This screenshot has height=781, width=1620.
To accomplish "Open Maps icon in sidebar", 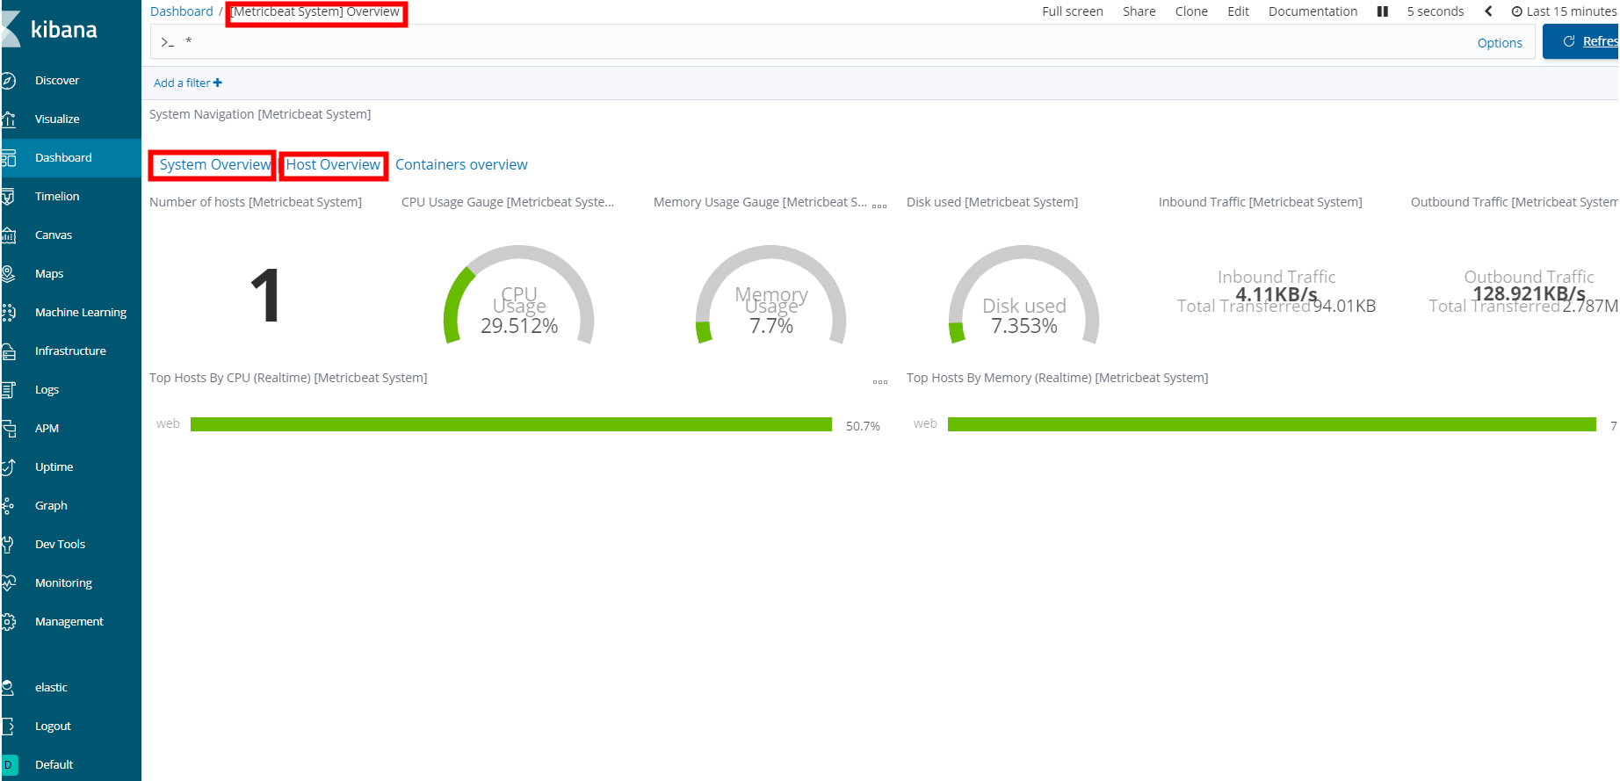I will coord(8,274).
